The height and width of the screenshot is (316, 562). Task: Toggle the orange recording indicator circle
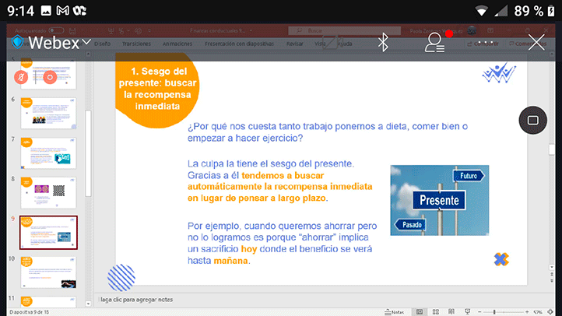point(50,77)
